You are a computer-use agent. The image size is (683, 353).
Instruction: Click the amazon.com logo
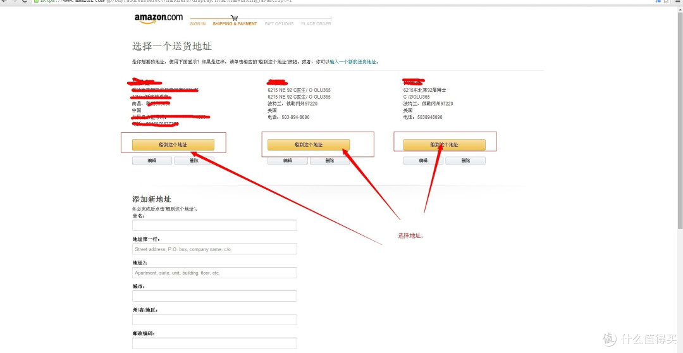[x=159, y=19]
